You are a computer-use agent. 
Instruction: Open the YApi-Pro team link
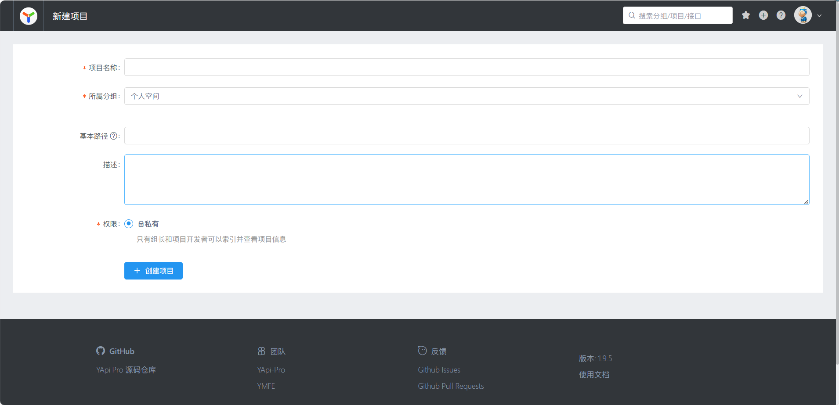(x=271, y=370)
